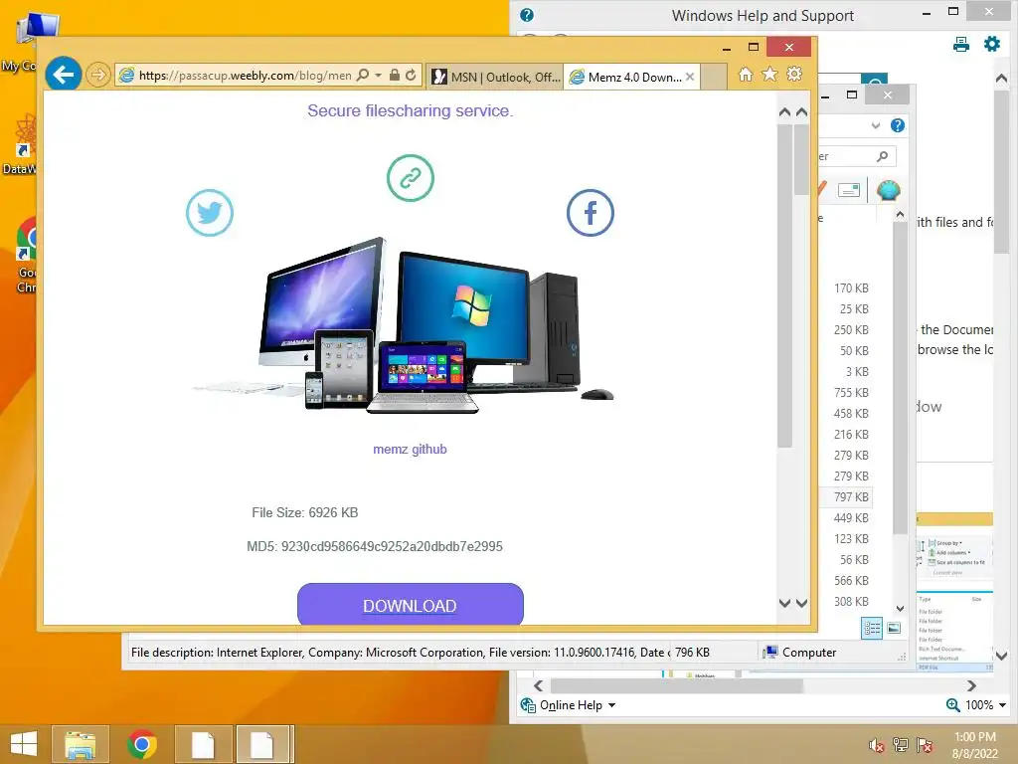Viewport: 1018px width, 764px height.
Task: Click the File Size 6926 KB text
Action: tap(305, 512)
